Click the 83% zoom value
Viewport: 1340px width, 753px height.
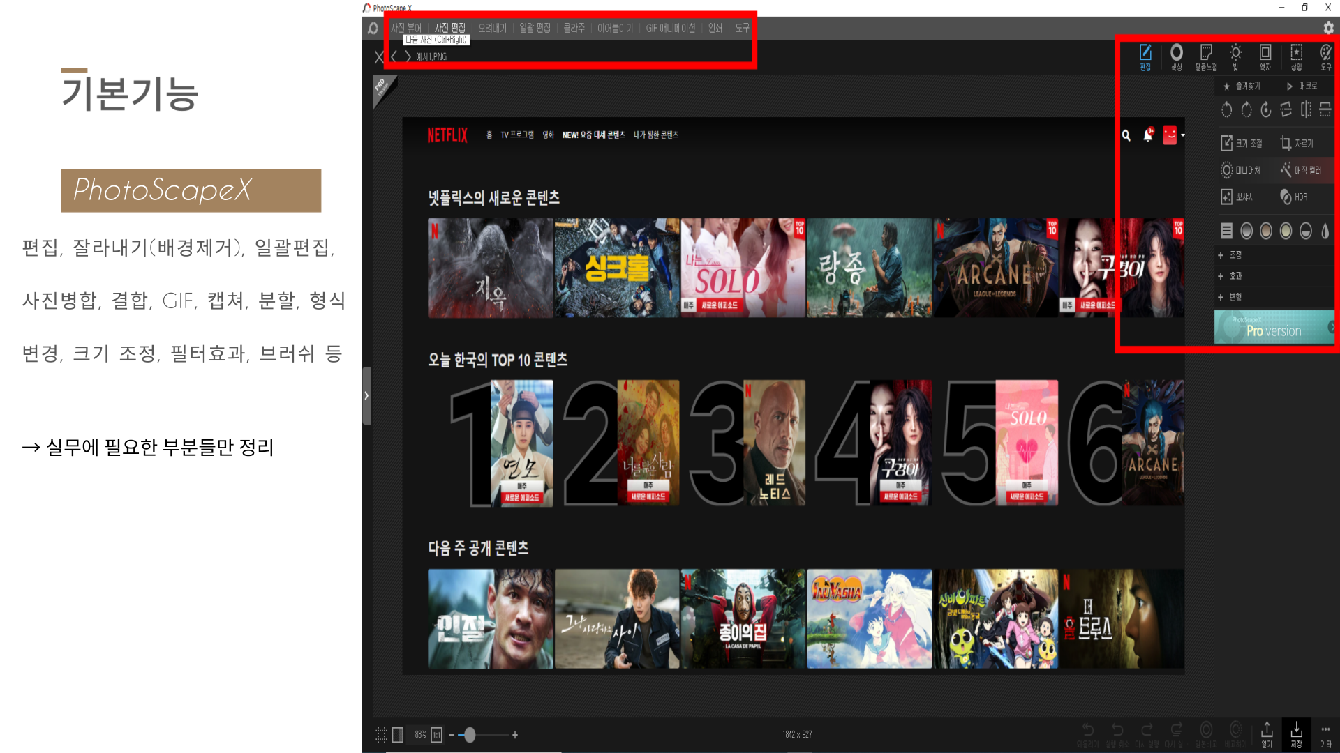pyautogui.click(x=420, y=734)
